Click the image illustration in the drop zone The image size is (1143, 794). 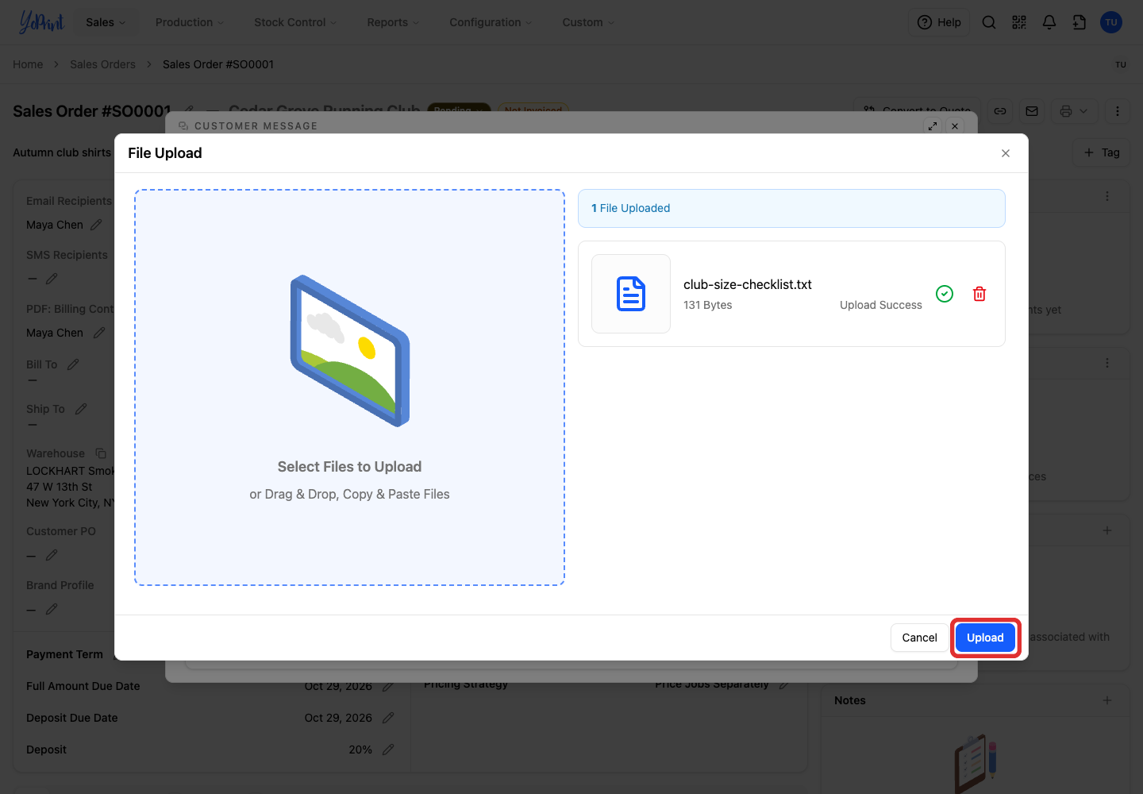coord(350,351)
